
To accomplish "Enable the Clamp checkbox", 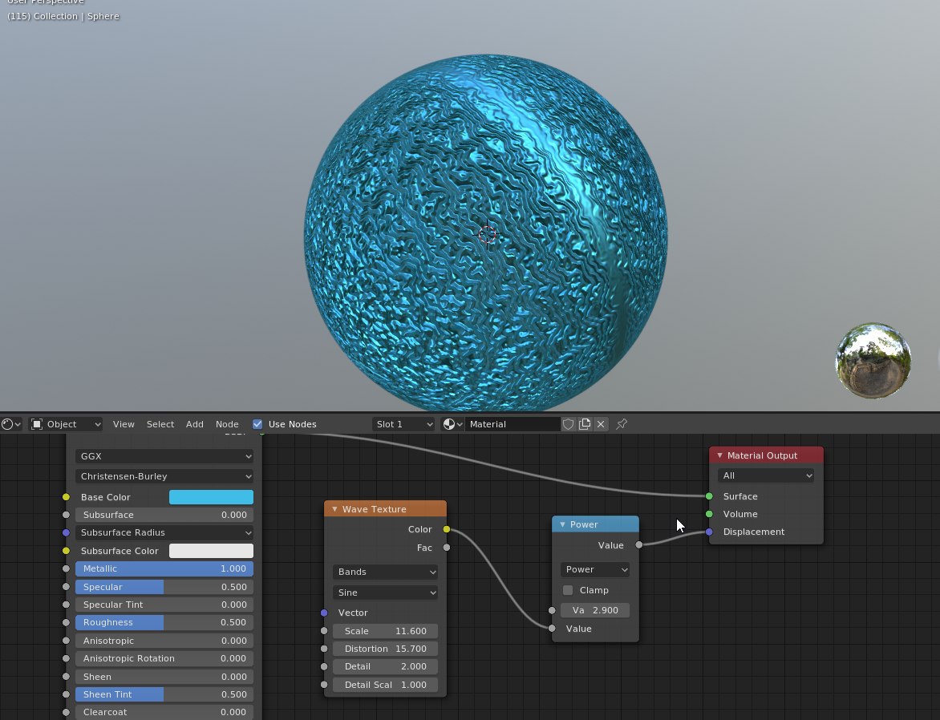I will [568, 590].
